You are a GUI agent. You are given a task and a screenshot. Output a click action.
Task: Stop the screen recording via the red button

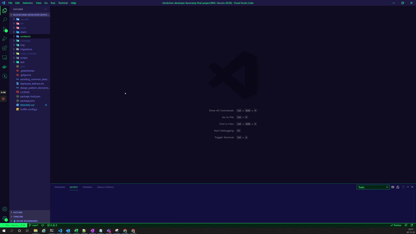pyautogui.click(x=3, y=99)
